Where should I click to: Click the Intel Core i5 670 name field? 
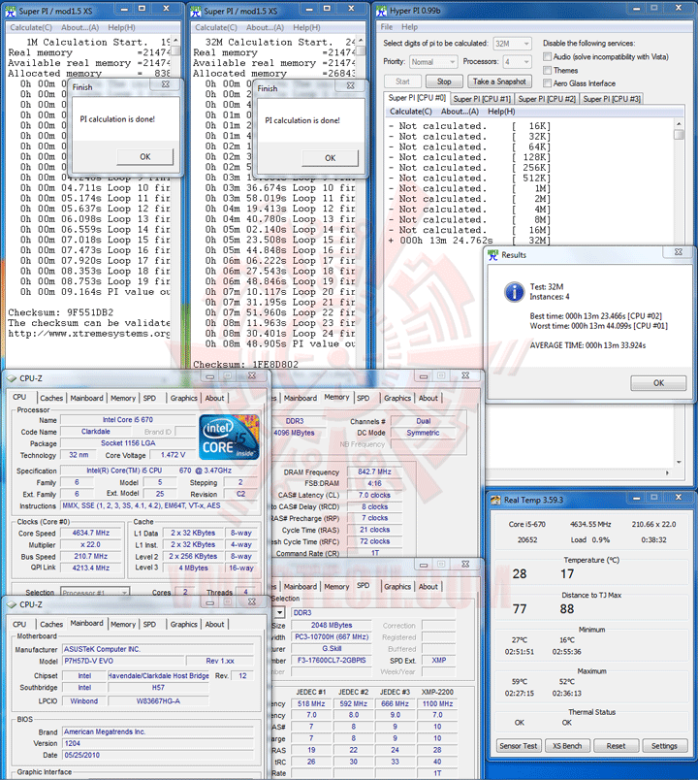coord(128,420)
